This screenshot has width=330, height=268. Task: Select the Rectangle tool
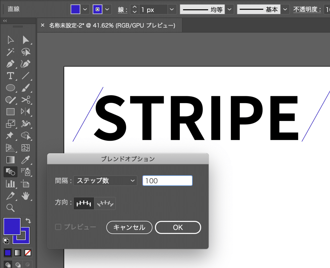(x=11, y=112)
